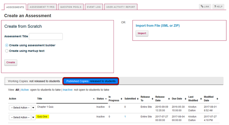Image resolution: width=229 pixels, height=125 pixels.
Task: Click Kristlyn Dalton in Quiz One row
Action: point(192,118)
